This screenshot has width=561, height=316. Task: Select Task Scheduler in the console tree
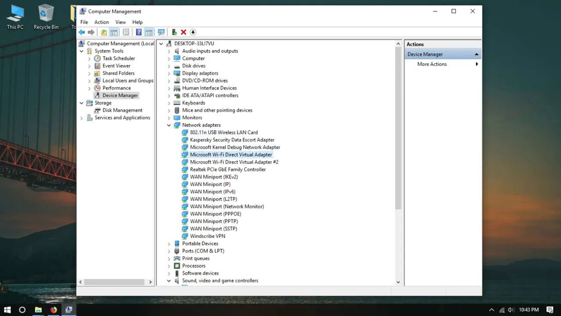click(119, 58)
